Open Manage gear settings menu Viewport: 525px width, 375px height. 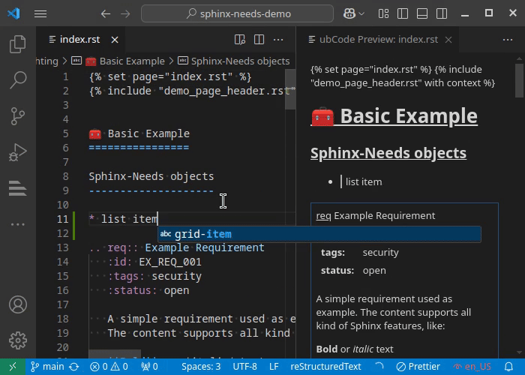18,340
